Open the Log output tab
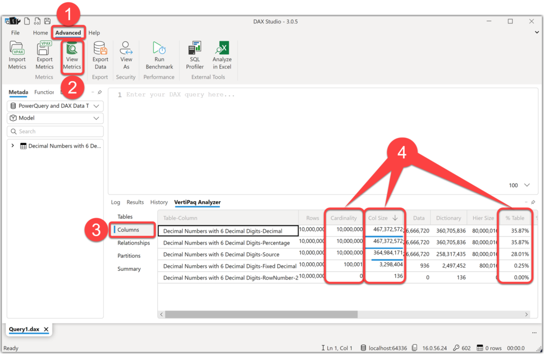The height and width of the screenshot is (354, 544). click(115, 202)
